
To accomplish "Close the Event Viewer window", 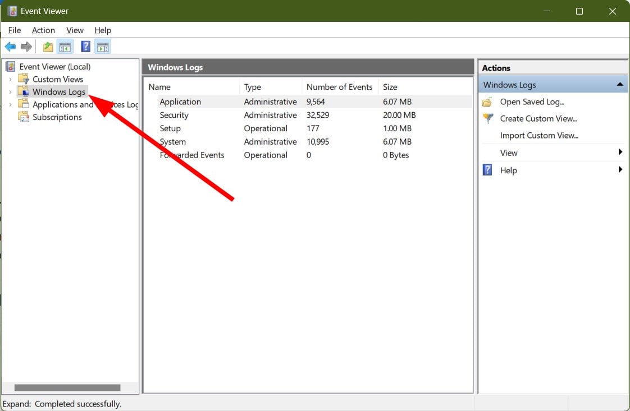I will pos(613,11).
